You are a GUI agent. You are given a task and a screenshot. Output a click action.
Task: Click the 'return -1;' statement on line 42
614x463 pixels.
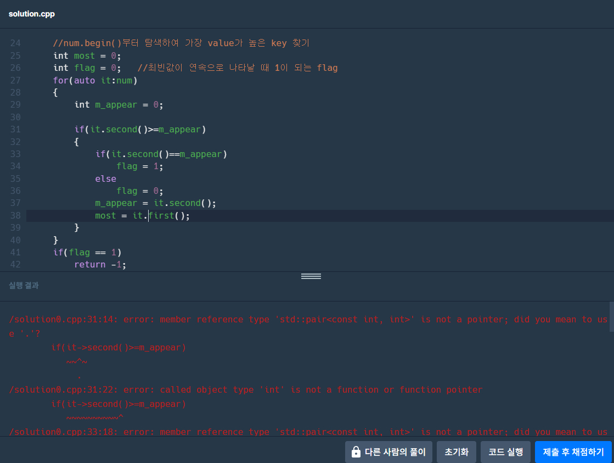[x=100, y=265]
